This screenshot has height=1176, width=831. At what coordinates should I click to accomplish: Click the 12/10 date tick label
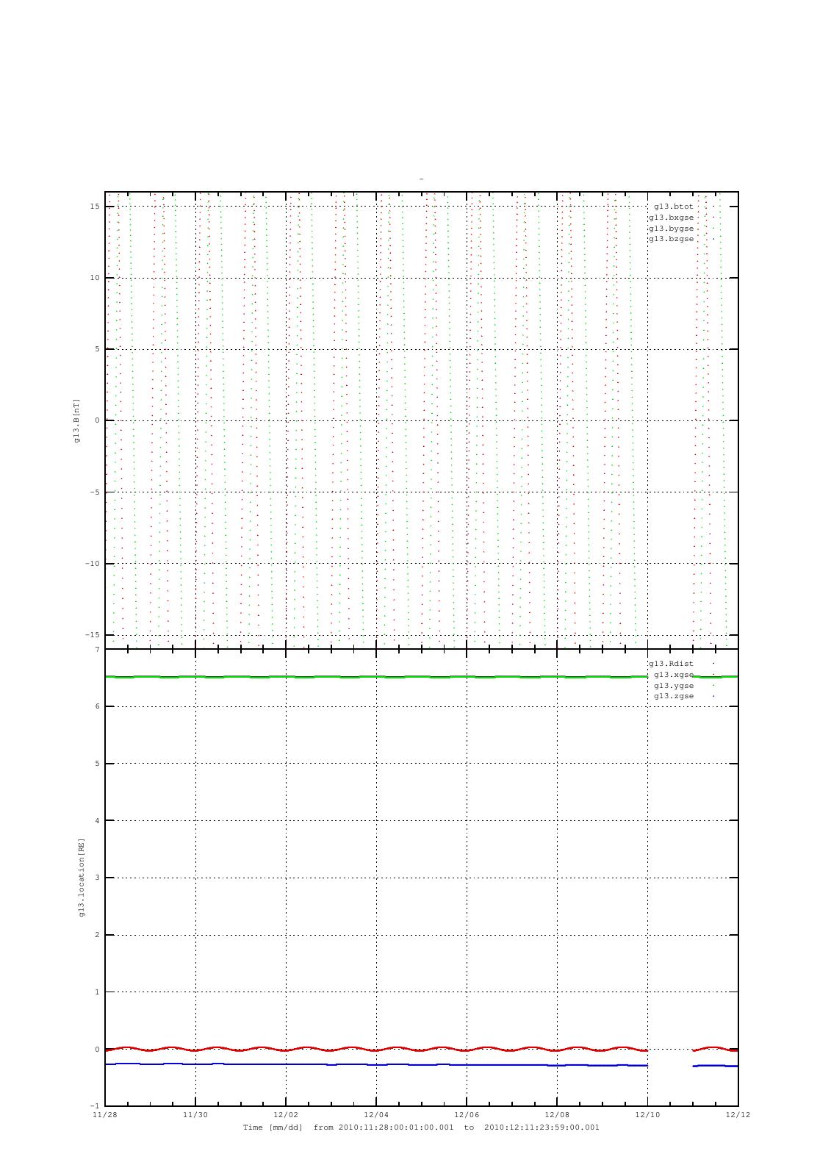pos(647,1115)
